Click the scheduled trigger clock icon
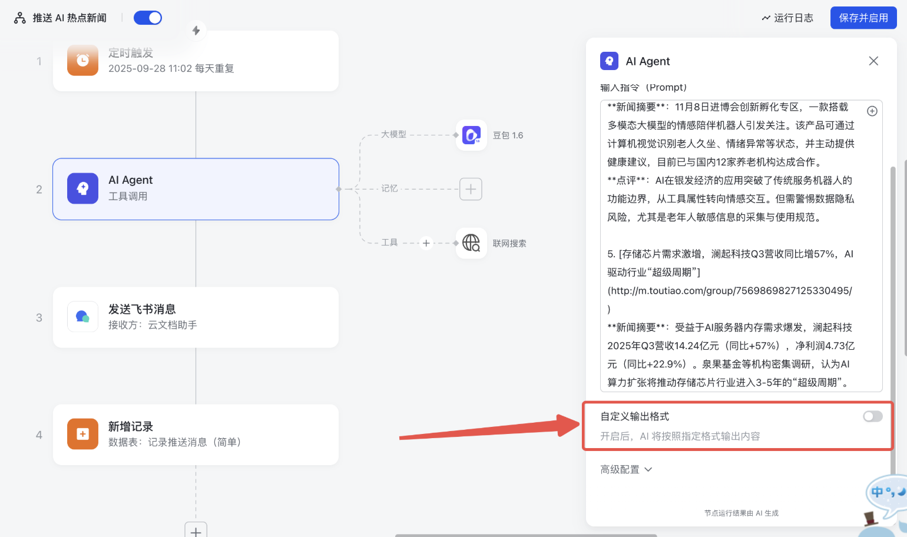Screen dimensions: 907x537 [x=82, y=60]
